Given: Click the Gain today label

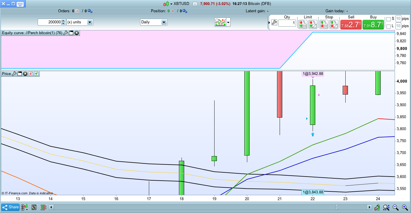Looking at the screenshot, I should point(335,11).
